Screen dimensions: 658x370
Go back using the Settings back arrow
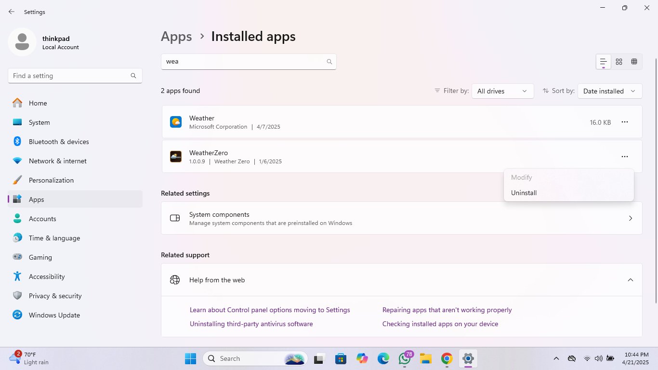[x=12, y=12]
